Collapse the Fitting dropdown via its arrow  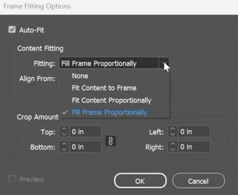(164, 63)
